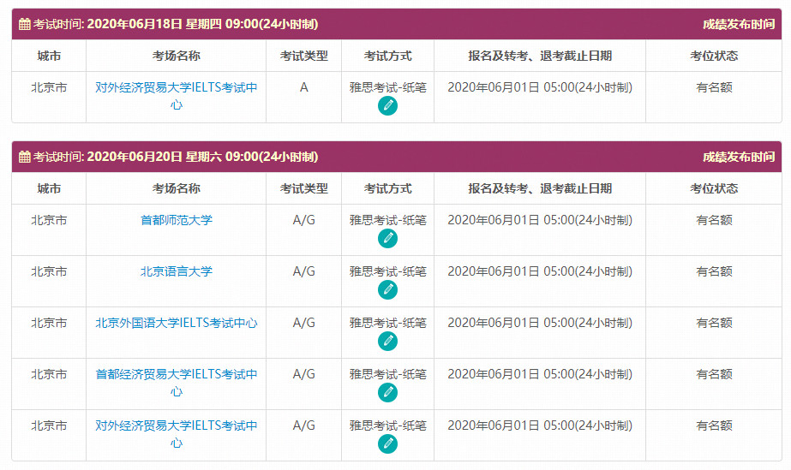791x470 pixels.
Task: Click the 考场名称 column header in the June 20 table
Action: pos(176,189)
